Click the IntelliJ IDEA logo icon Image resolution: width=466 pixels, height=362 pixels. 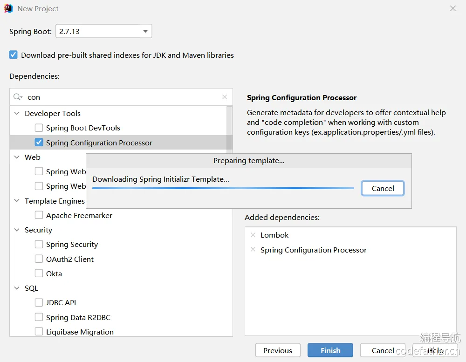pos(8,8)
